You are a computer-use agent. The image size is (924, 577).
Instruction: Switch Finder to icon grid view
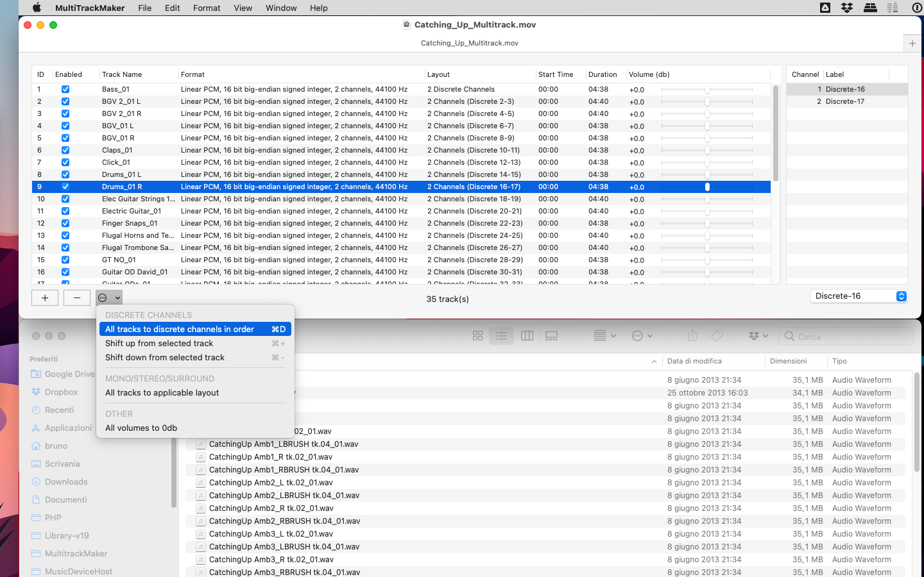[477, 336]
